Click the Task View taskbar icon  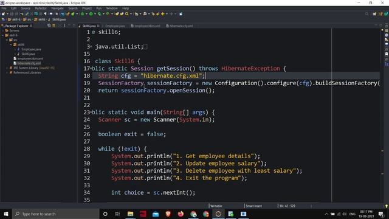point(117,214)
